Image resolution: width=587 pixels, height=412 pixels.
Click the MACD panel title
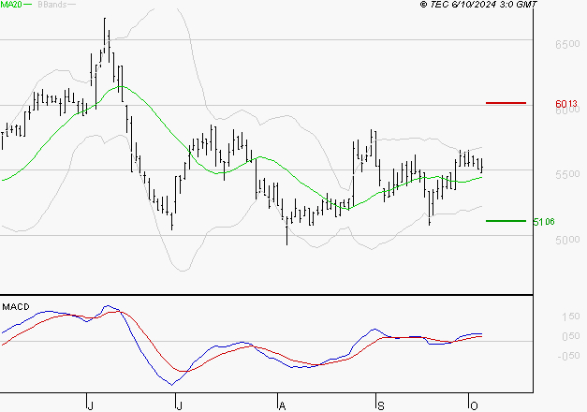[x=16, y=307]
